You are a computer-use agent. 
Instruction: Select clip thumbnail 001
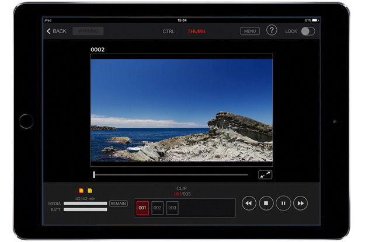coord(142,208)
